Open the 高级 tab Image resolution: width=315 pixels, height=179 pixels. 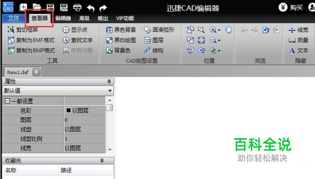(x=84, y=18)
